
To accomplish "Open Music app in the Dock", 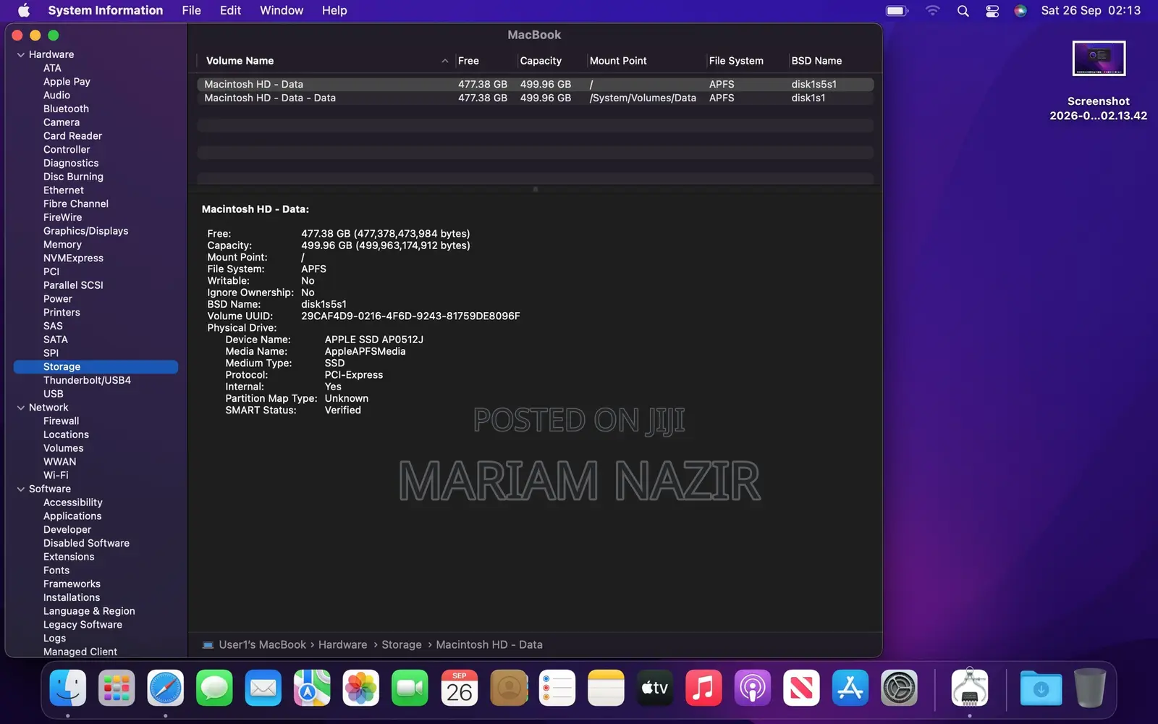I will (703, 687).
